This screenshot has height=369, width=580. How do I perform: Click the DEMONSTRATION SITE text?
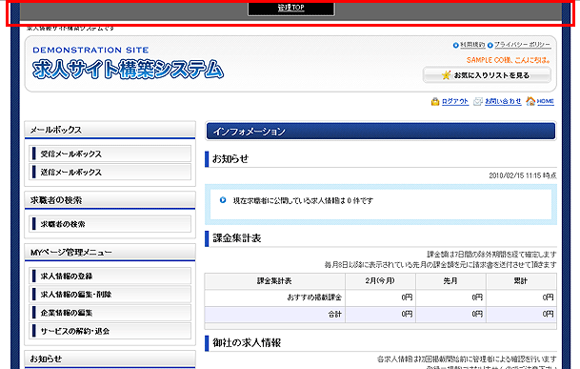[x=90, y=50]
